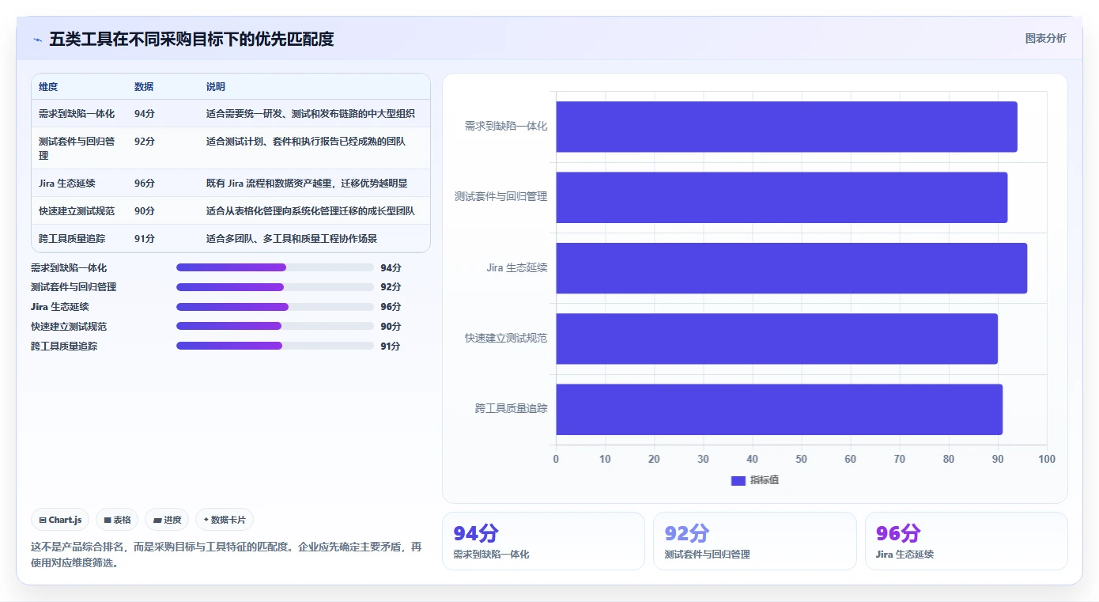Image resolution: width=1099 pixels, height=602 pixels.
Task: Toggle the 指标值 legend swatch
Action: 738,480
